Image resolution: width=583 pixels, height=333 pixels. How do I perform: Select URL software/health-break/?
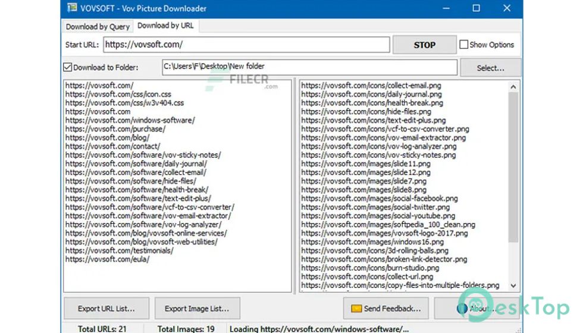pos(137,190)
